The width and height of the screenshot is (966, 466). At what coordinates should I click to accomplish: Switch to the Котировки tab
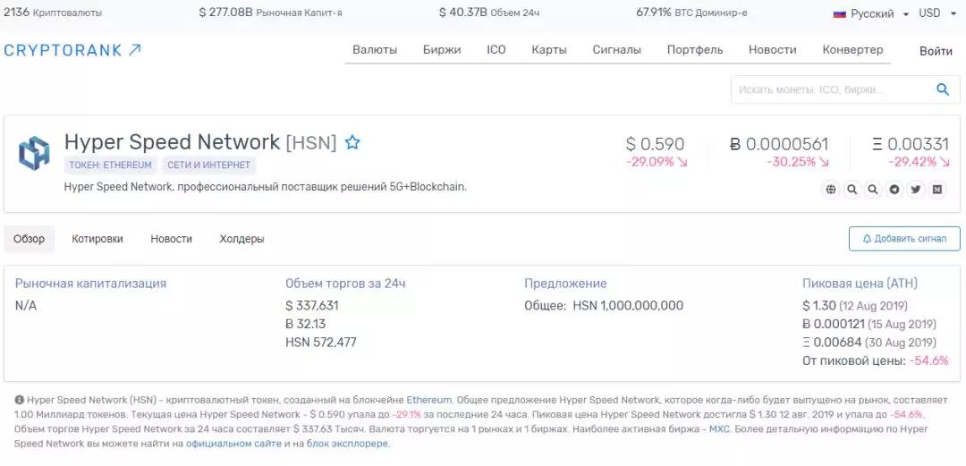(x=97, y=239)
